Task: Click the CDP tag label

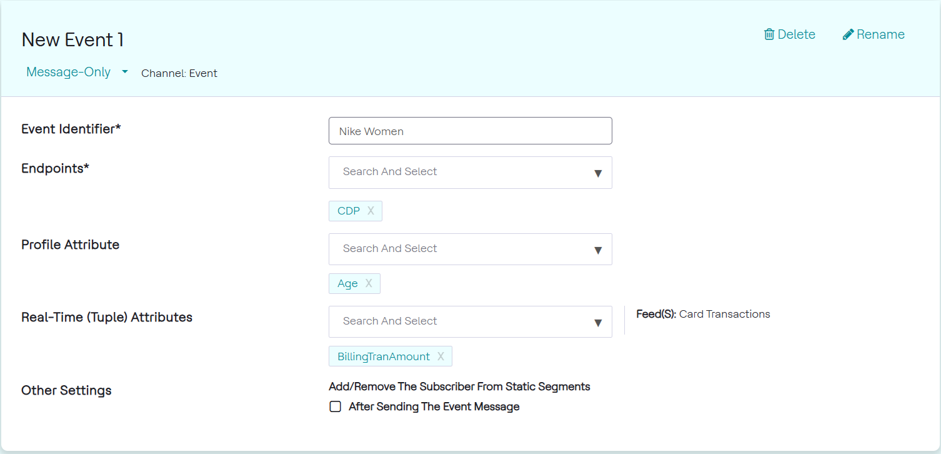Action: click(x=349, y=211)
